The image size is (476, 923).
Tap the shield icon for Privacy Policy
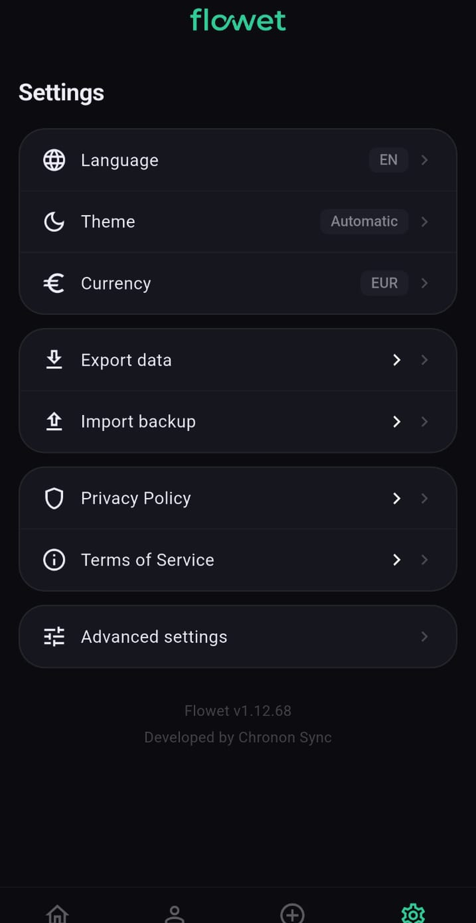(54, 498)
